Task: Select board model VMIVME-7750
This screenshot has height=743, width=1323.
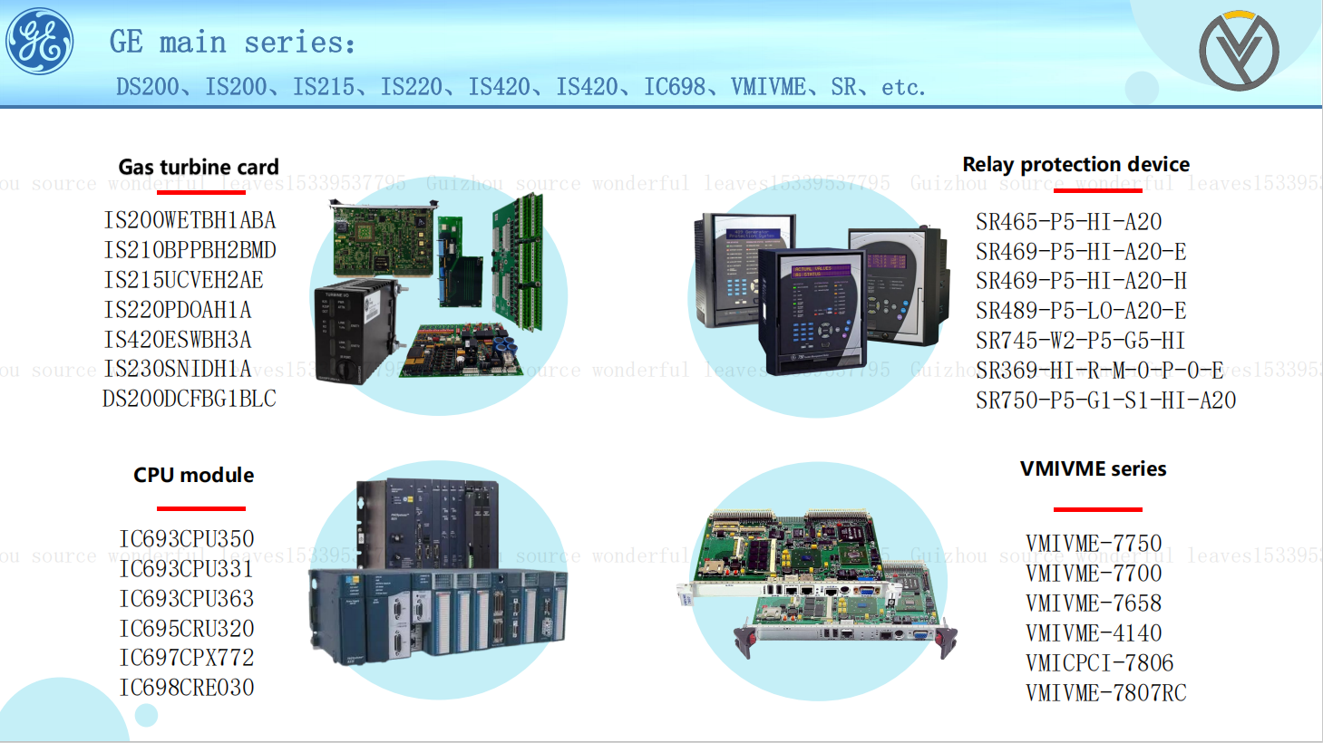Action: [1093, 544]
